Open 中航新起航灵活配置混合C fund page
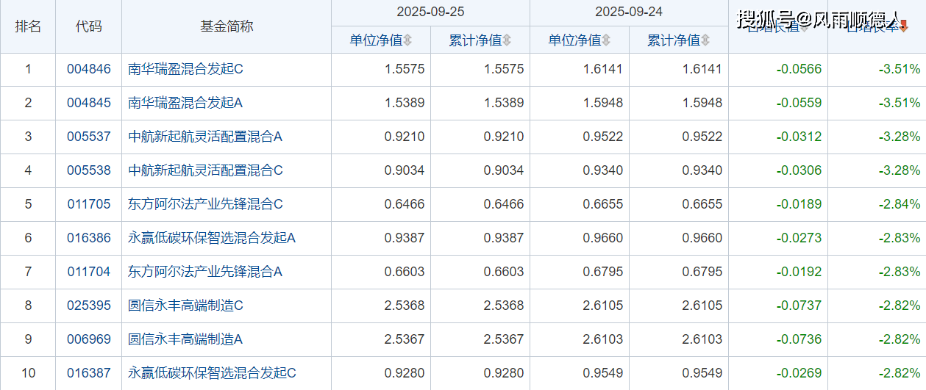This screenshot has width=926, height=390. pyautogui.click(x=205, y=170)
